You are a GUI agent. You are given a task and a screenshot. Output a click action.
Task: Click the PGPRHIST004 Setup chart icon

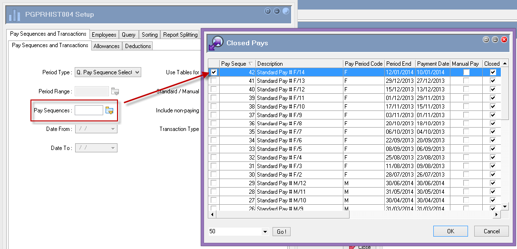point(14,14)
